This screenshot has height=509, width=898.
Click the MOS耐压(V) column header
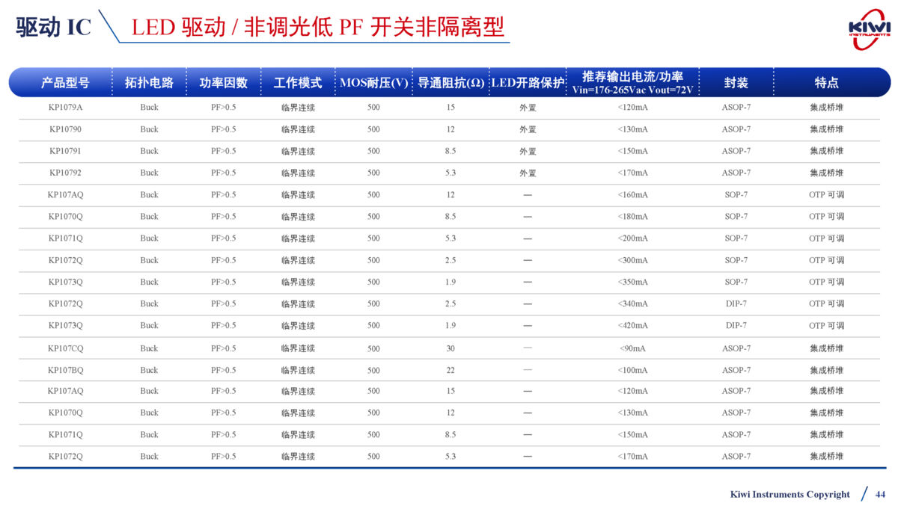(373, 83)
